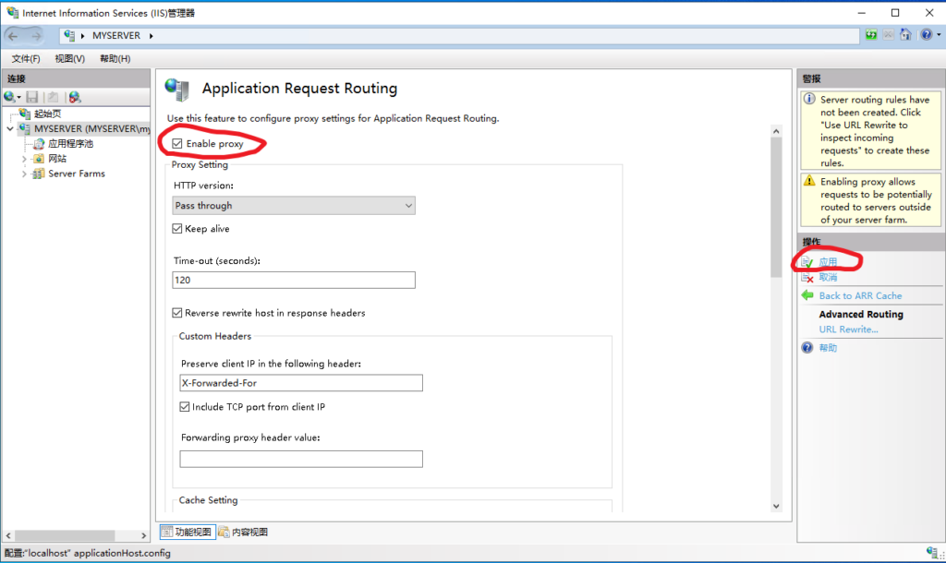946x563 pixels.
Task: Open the blue help question mark icon
Action: (924, 35)
